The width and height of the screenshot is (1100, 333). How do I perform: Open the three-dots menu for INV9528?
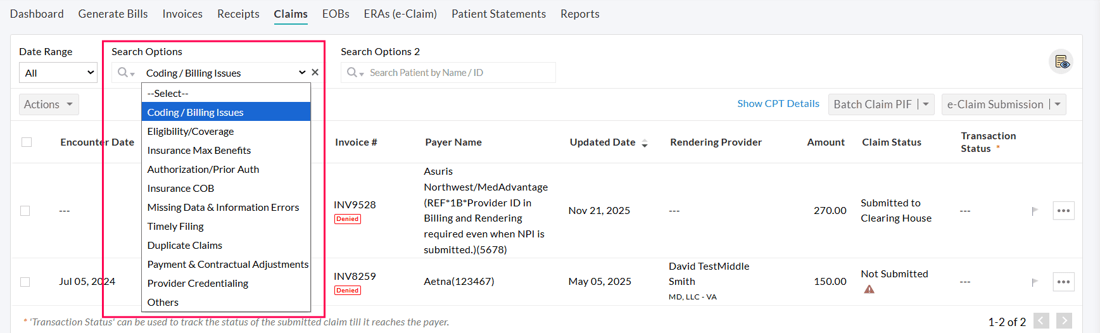pos(1063,211)
